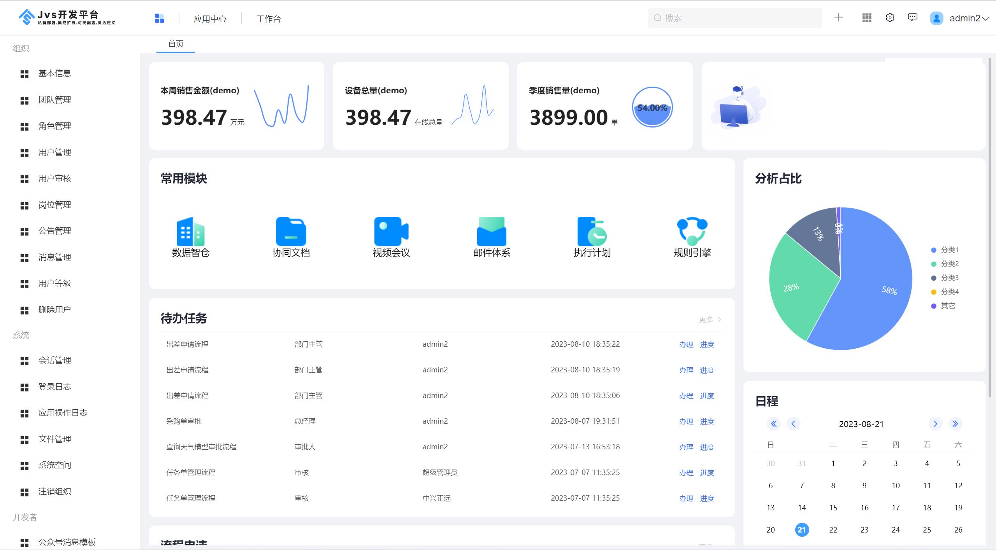
Task: Go to next month in calendar
Action: tap(935, 424)
